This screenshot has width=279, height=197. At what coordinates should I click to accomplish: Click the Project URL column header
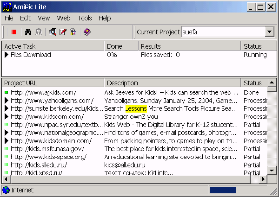click(53, 83)
